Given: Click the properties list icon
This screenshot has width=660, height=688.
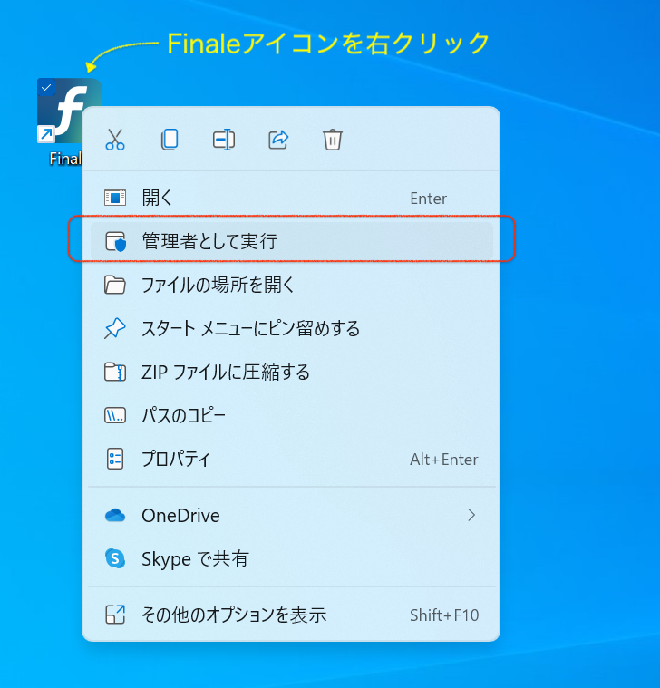Looking at the screenshot, I should pos(115,459).
